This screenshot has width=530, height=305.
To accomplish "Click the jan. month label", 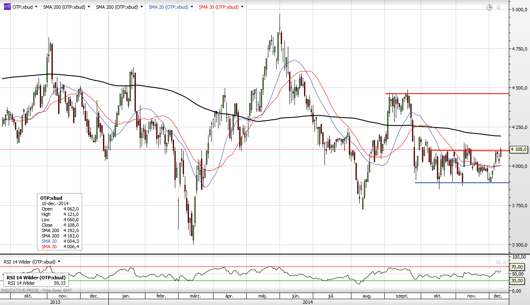I will click(x=126, y=296).
